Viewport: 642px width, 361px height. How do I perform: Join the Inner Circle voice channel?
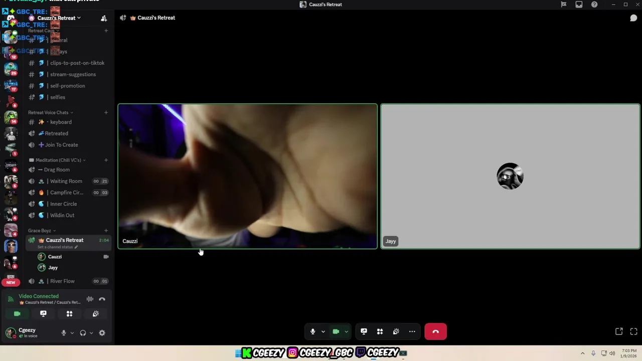coord(68,204)
